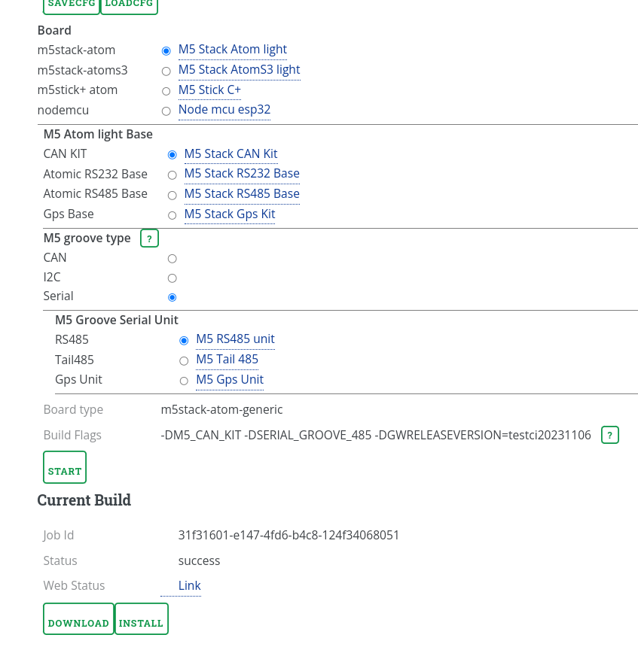Screen dimensions: 638x650
Task: Choose Atomic RS232 Base option
Action: click(172, 175)
